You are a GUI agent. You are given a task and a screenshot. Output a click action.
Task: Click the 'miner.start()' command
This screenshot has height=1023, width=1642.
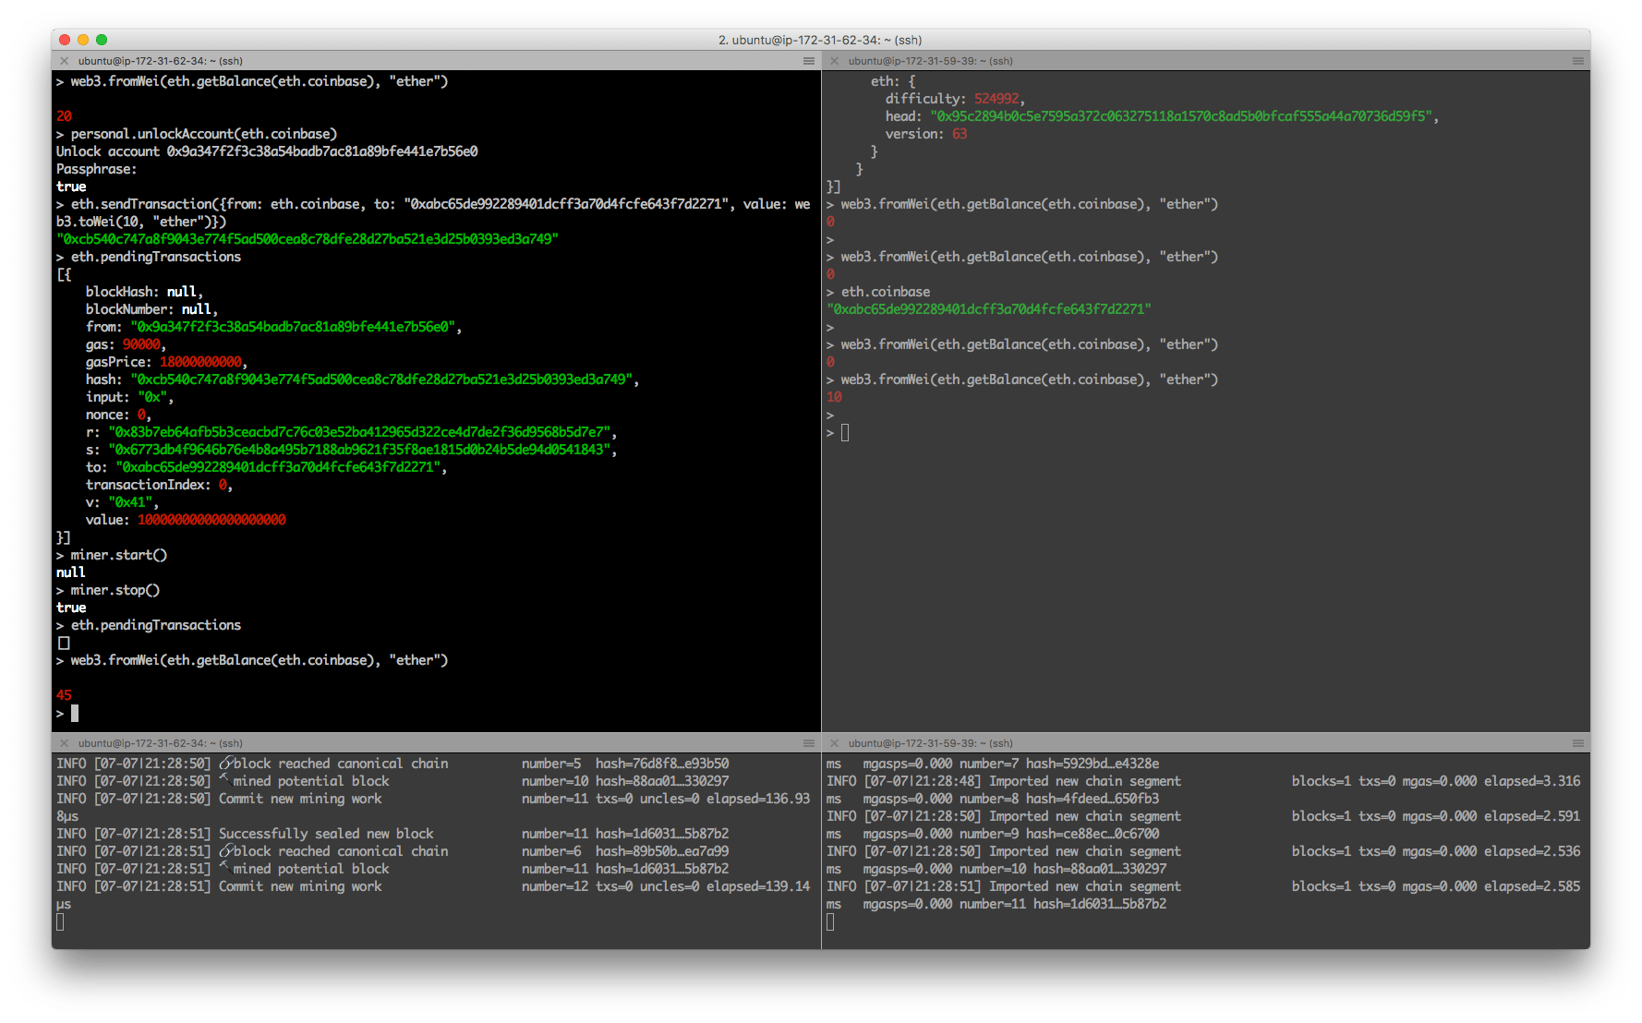coord(119,555)
